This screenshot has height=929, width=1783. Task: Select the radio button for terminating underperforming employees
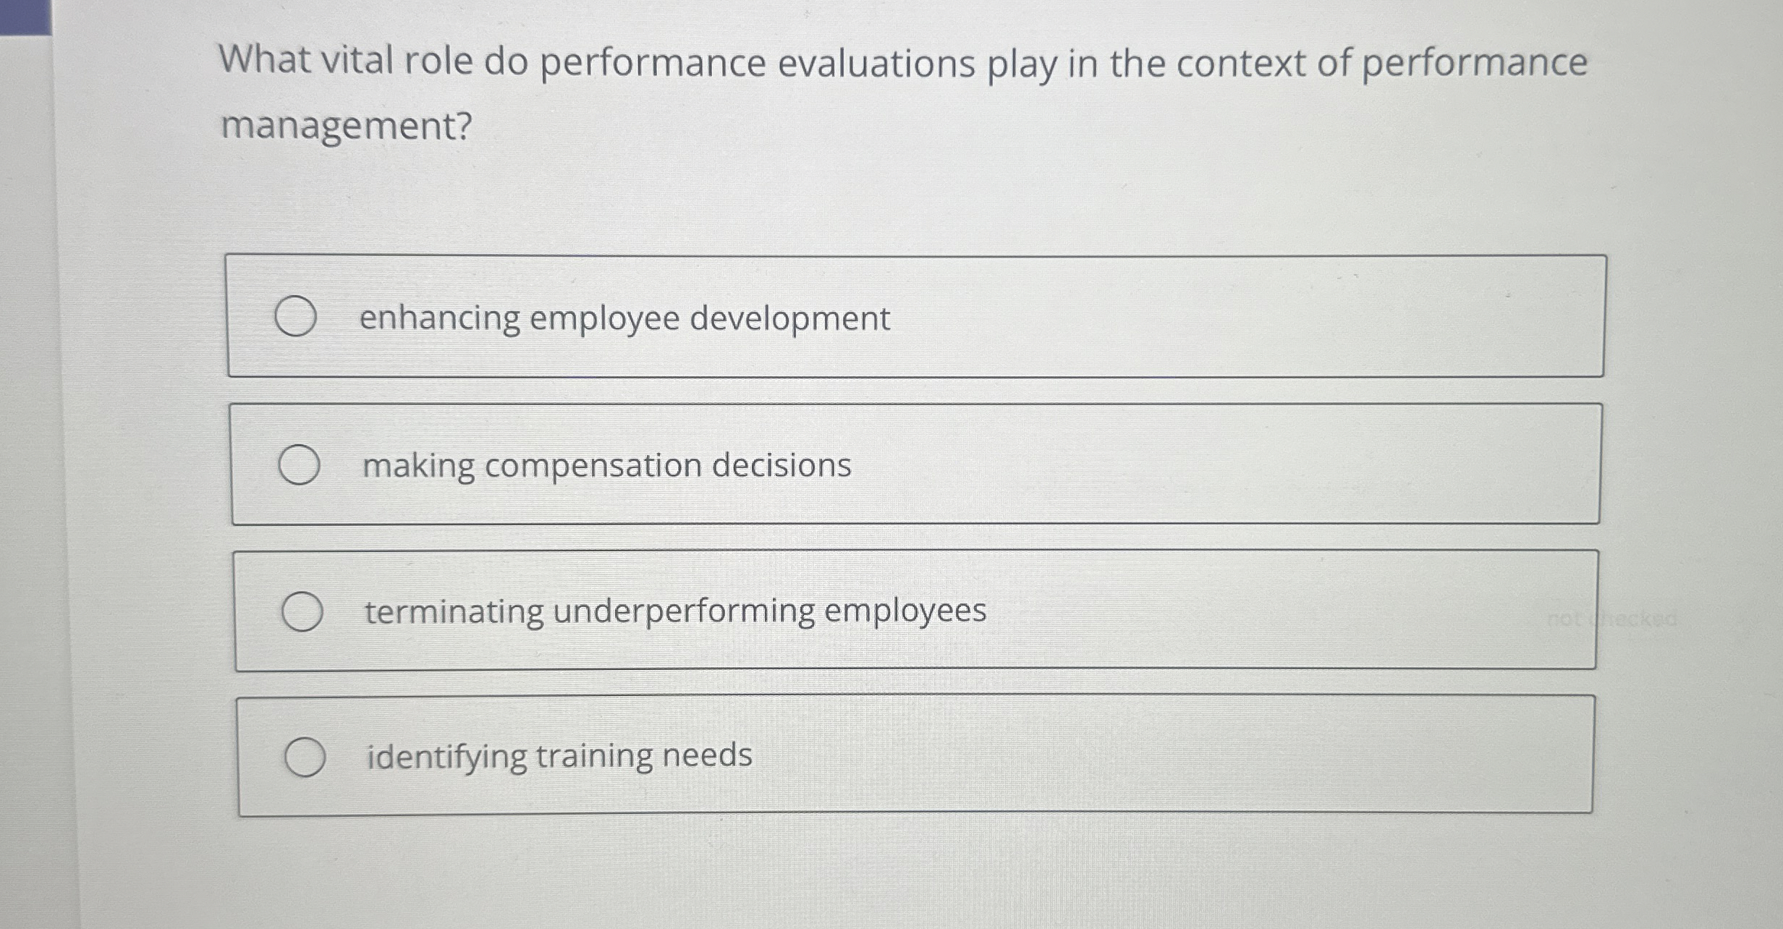(304, 611)
